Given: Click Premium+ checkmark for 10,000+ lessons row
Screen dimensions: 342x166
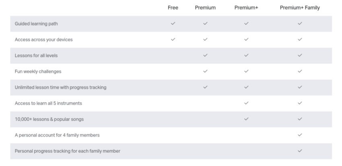Looking at the screenshot, I should (246, 119).
